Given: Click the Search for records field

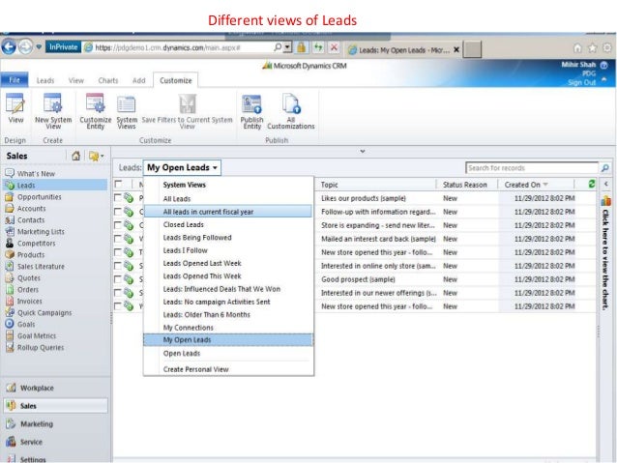Looking at the screenshot, I should (x=531, y=167).
